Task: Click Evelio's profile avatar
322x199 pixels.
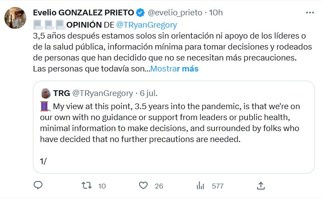Action: [x=16, y=19]
